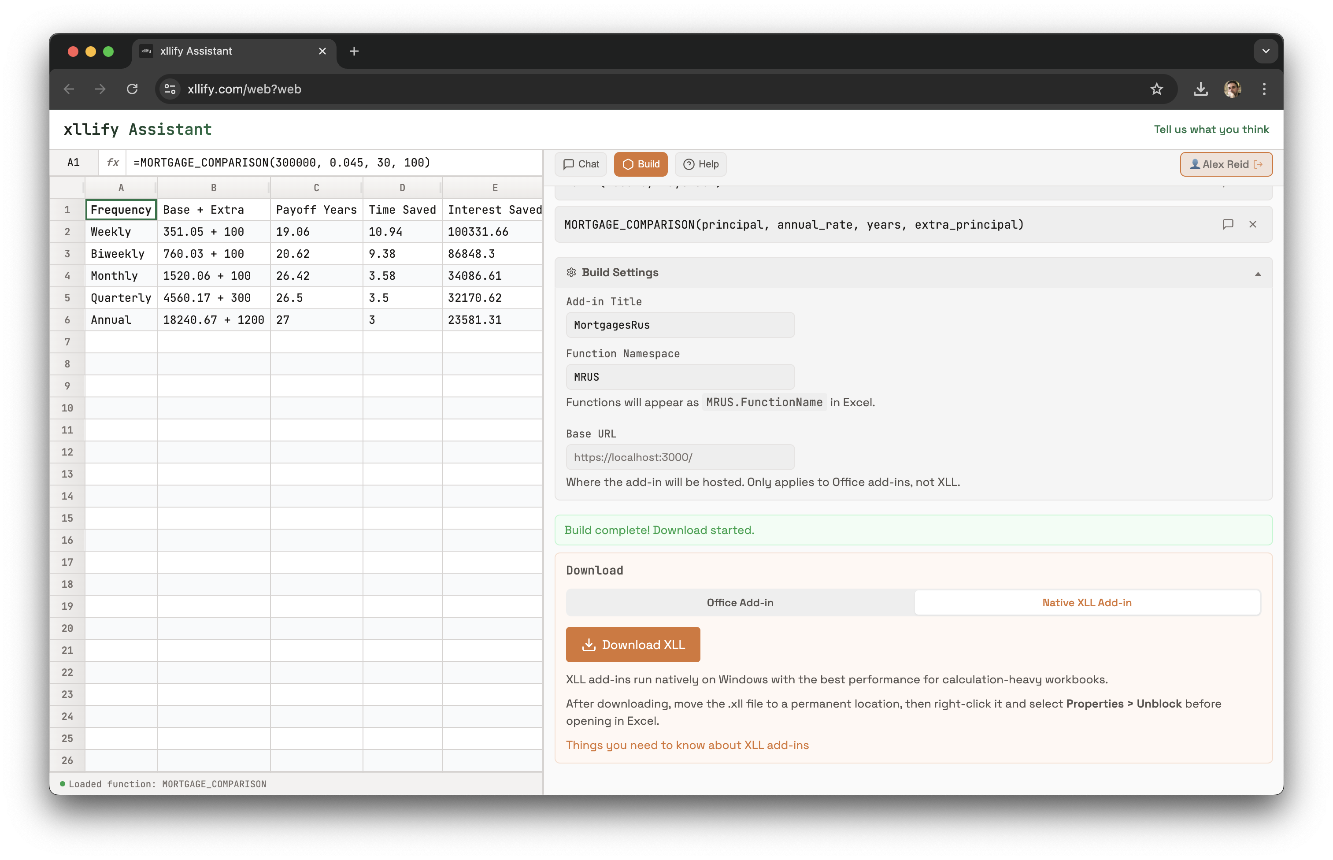Open the Tell us what you think link

[x=1211, y=129]
